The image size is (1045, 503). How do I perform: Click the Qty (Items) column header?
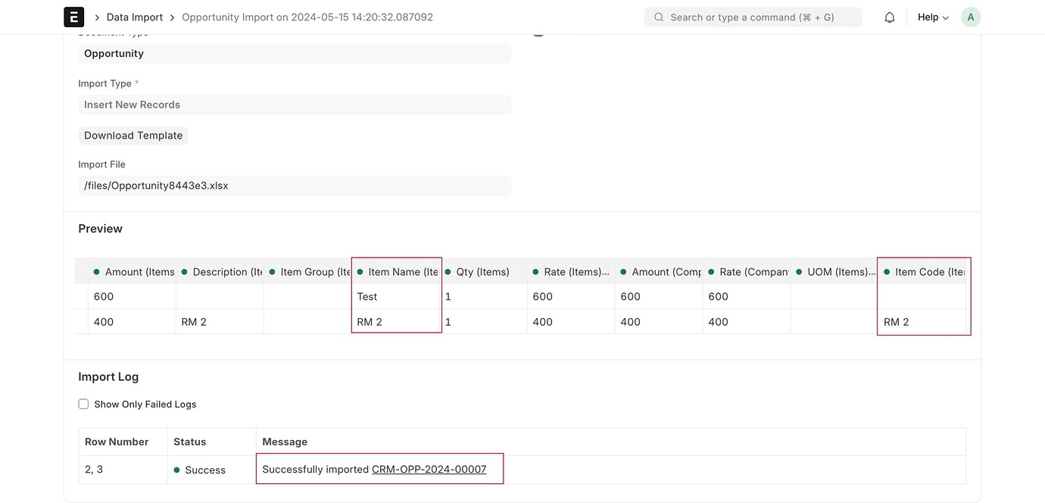483,271
